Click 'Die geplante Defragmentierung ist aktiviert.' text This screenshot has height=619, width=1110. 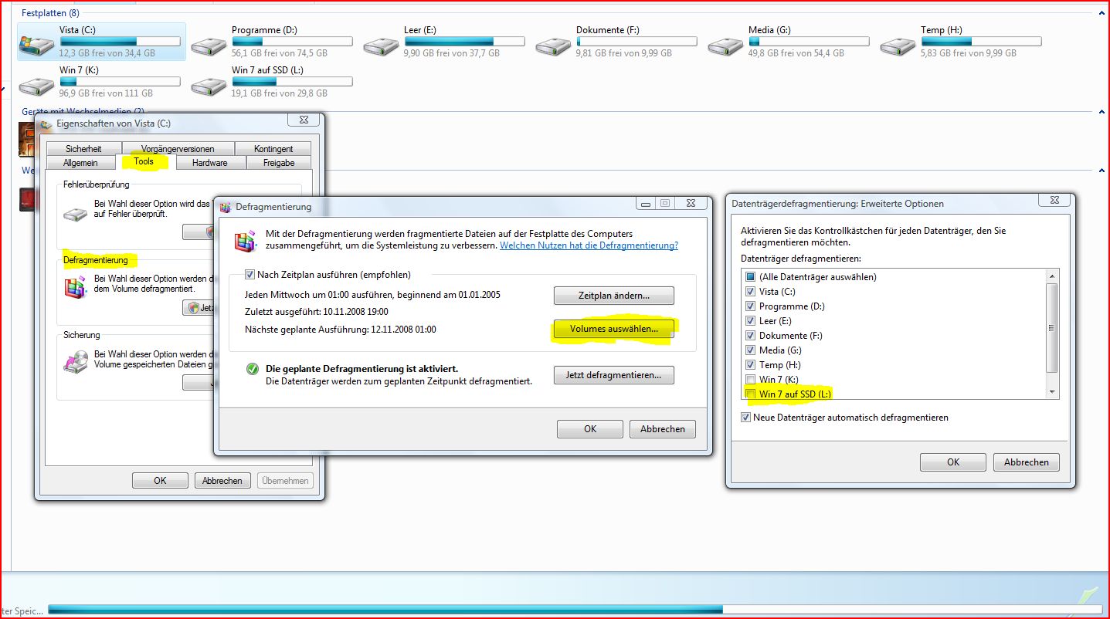(x=362, y=369)
